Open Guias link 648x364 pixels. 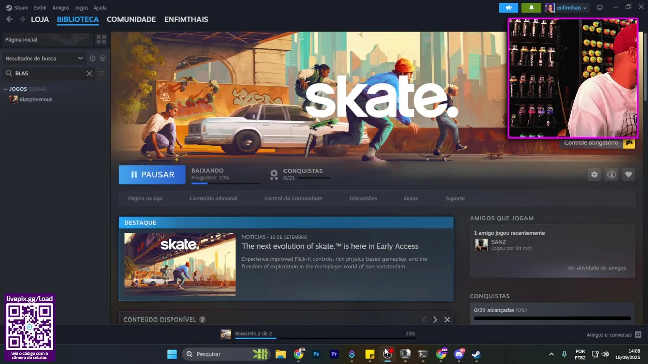pyautogui.click(x=411, y=198)
